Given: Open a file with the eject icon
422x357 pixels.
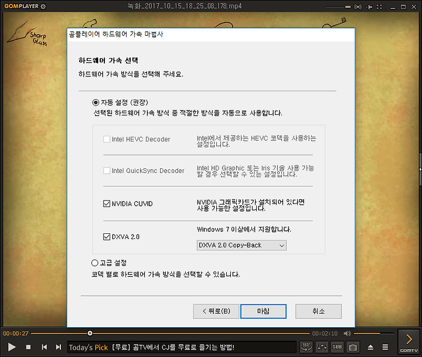Looking at the screenshot, I should [370, 347].
